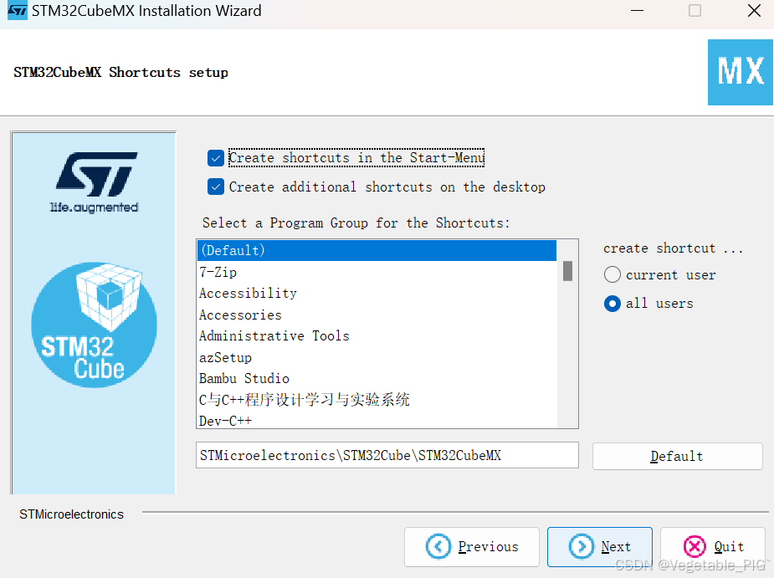Select azSetup program group
The height and width of the screenshot is (578, 774).
pos(377,357)
